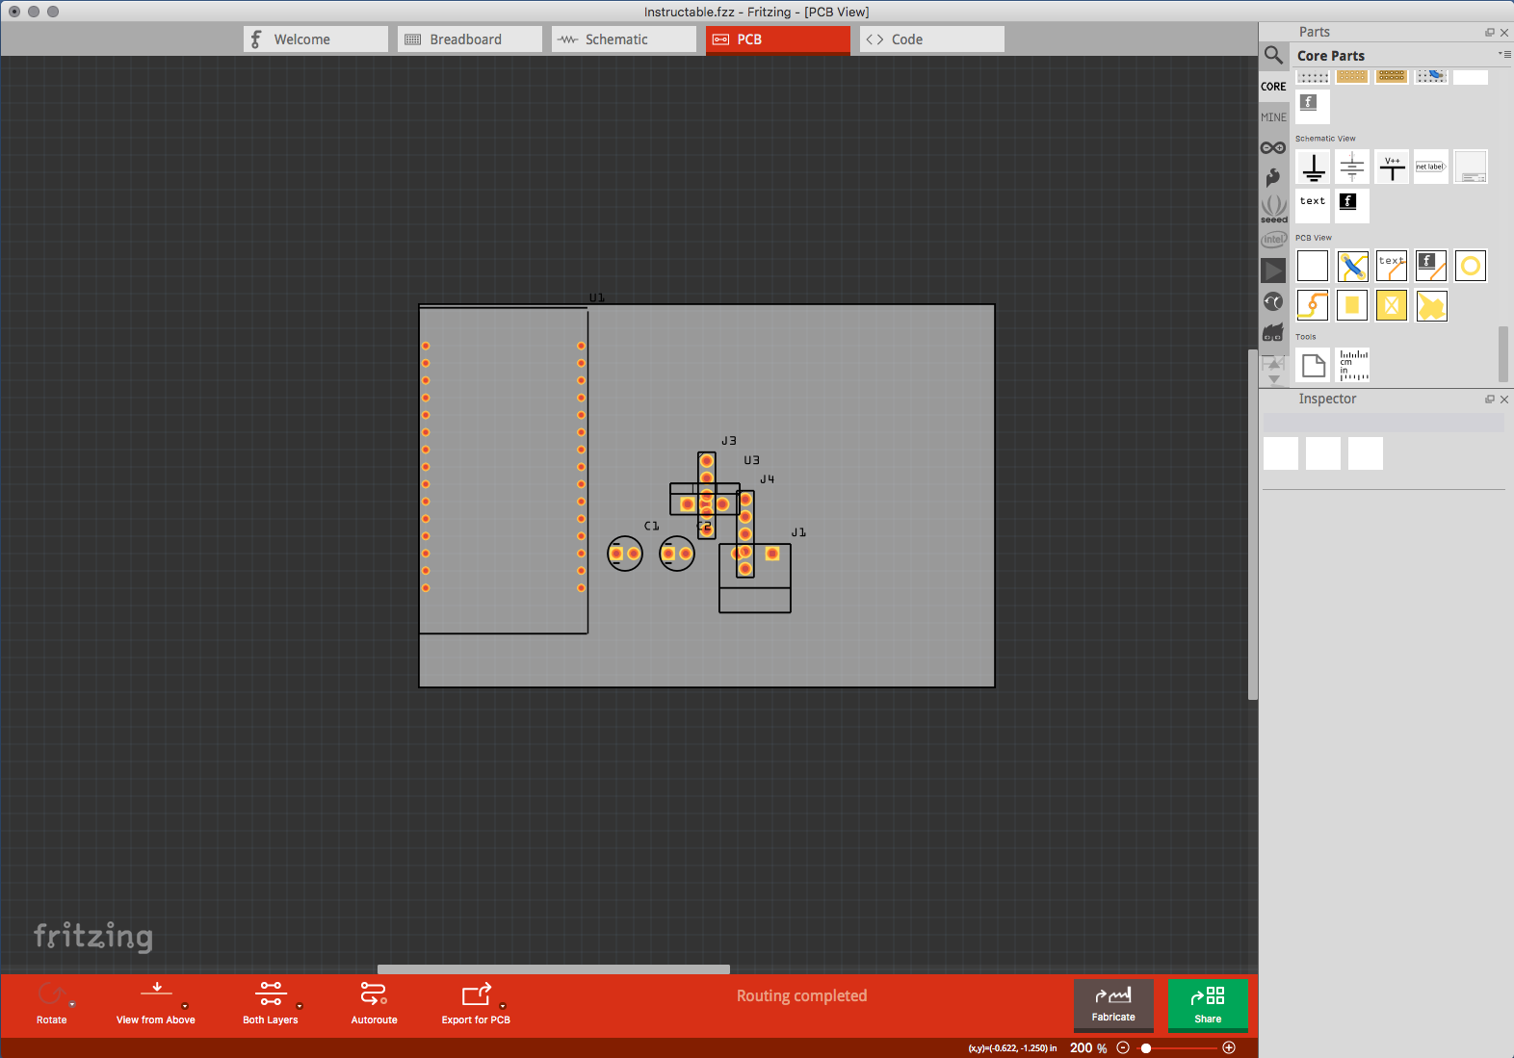Screen dimensions: 1514x1058
Task: Open the parts search magnifier icon
Action: pyautogui.click(x=1273, y=56)
